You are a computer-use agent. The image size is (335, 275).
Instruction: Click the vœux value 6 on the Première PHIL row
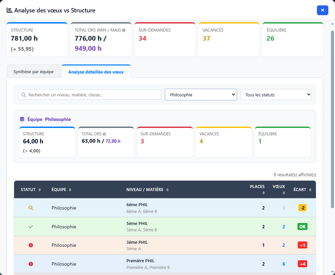[x=284, y=264]
